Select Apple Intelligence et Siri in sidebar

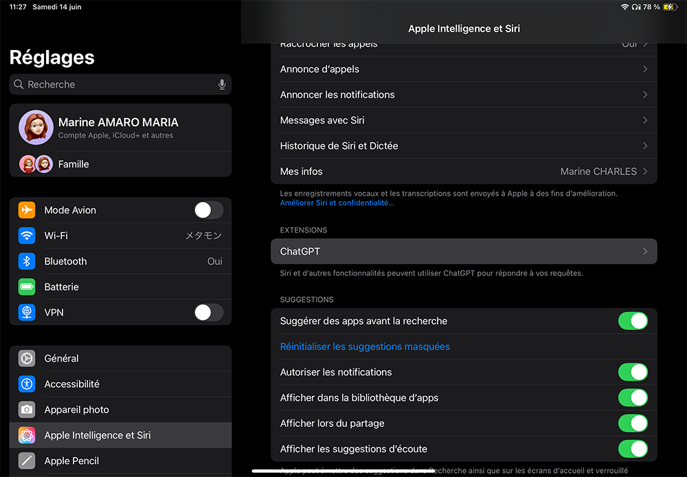(120, 435)
